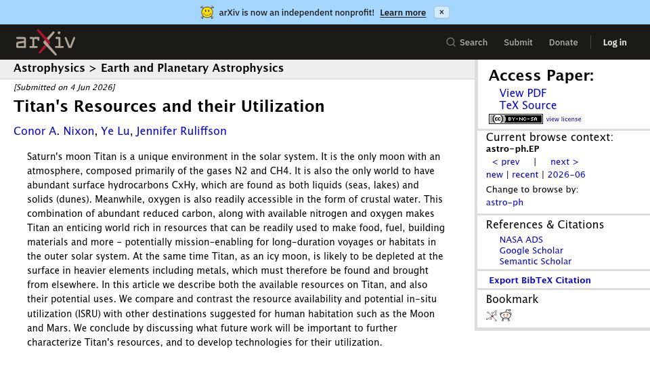Open the 2026-06 listing
650x366 pixels.
pyautogui.click(x=566, y=175)
